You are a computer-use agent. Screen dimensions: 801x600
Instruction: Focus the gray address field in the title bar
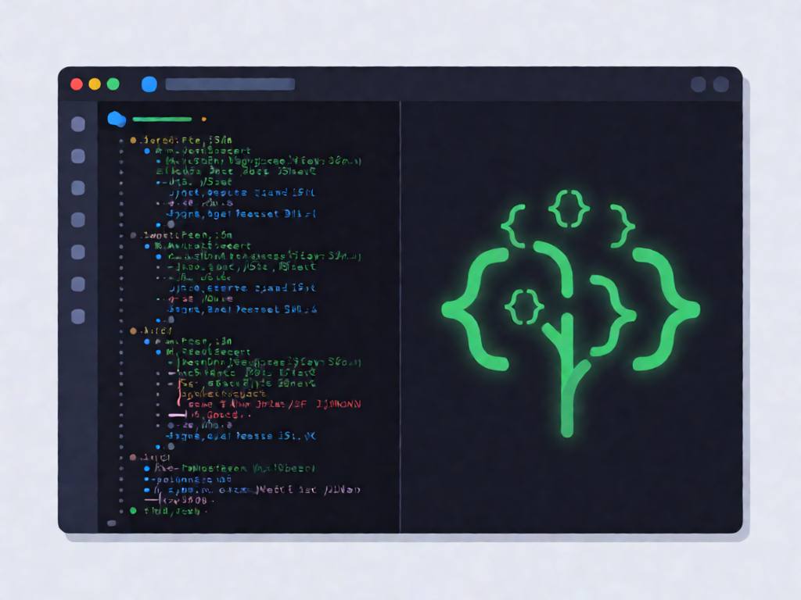pos(230,84)
